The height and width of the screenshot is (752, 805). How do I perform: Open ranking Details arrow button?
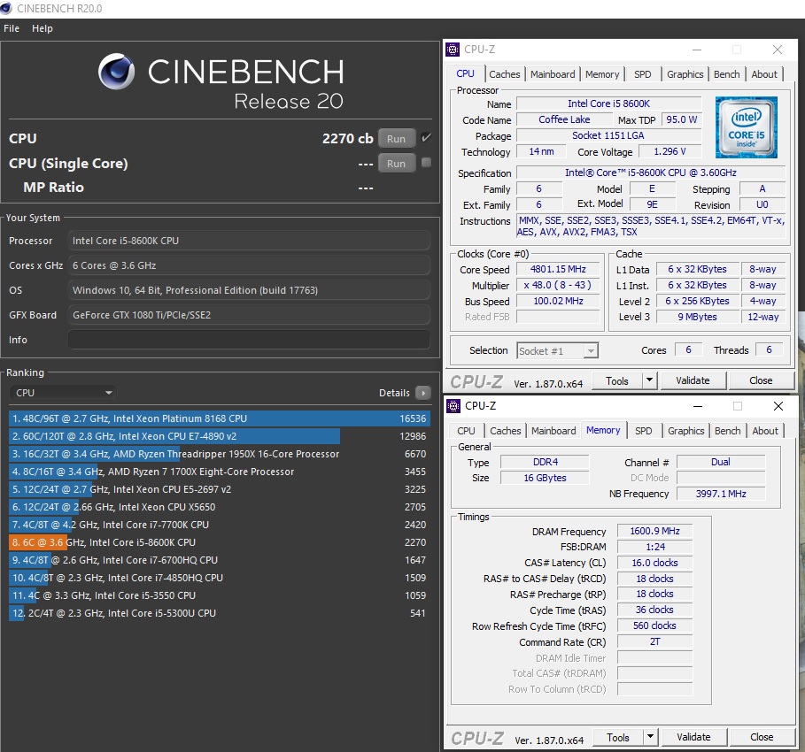point(423,393)
